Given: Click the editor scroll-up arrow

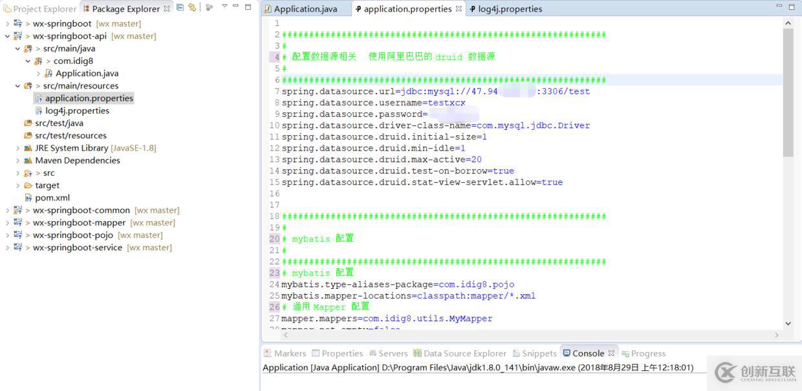Looking at the screenshot, I should click(788, 23).
